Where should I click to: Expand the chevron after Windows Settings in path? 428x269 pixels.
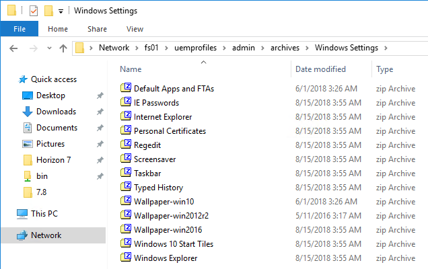point(386,48)
